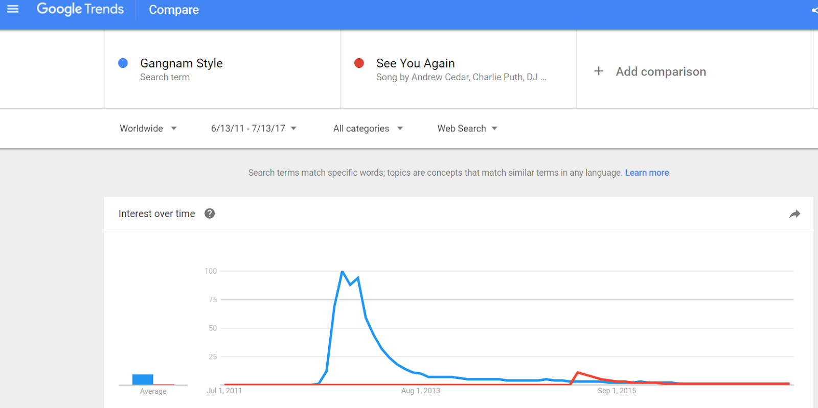Click the blue Gangnam Style color dot
Screen dimensions: 818x408
coord(123,63)
